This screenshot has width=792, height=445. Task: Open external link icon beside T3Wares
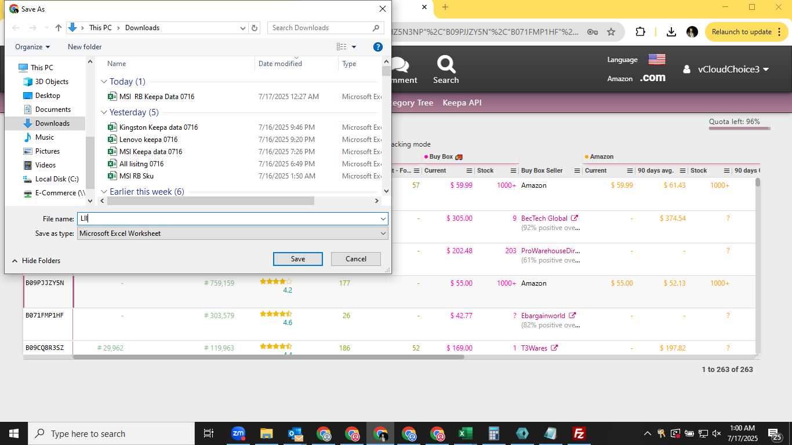click(554, 348)
